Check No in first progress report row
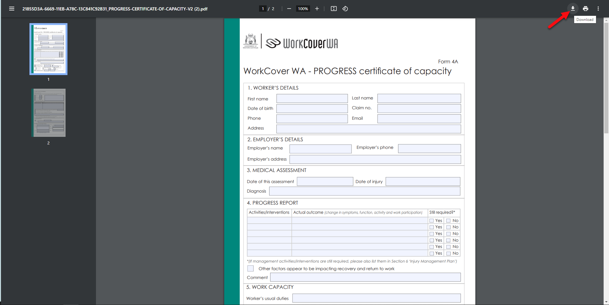 point(448,221)
